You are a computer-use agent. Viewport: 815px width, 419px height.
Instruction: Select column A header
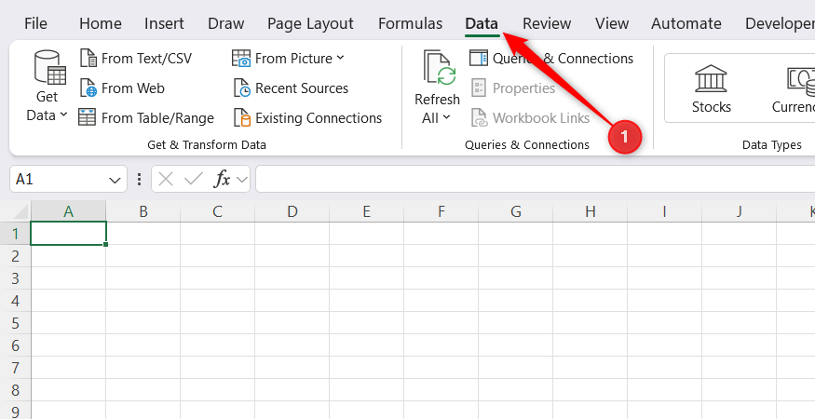[x=68, y=211]
